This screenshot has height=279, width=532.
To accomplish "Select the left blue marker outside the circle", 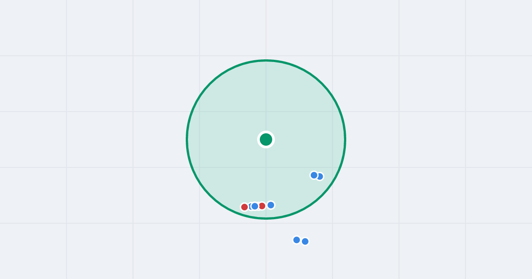I will pos(297,240).
